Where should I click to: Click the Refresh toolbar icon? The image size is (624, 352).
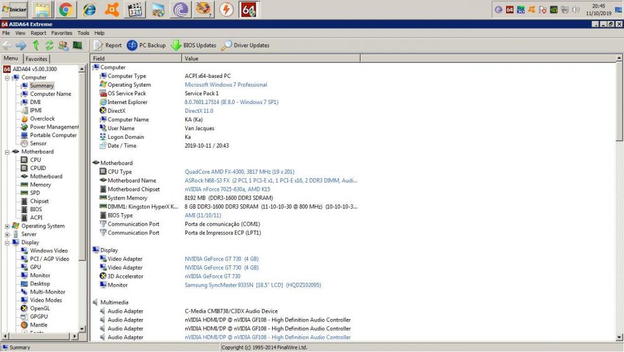49,45
